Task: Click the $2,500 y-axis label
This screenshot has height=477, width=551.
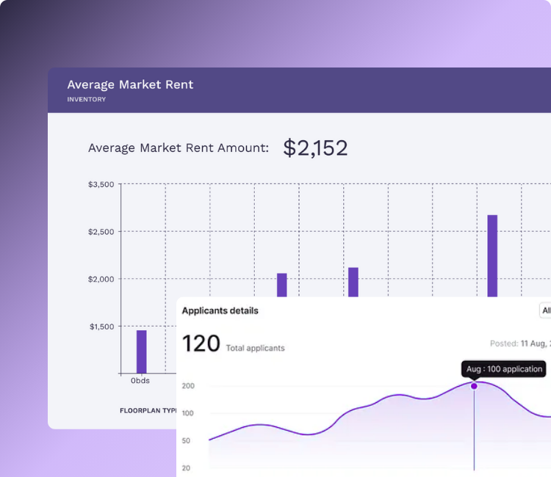Action: tap(101, 232)
